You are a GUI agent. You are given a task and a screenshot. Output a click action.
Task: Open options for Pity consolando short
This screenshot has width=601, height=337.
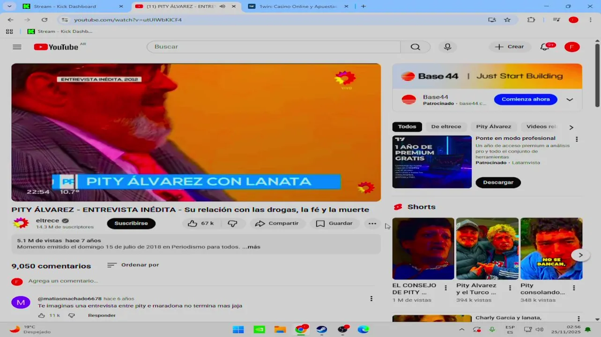[x=574, y=288]
